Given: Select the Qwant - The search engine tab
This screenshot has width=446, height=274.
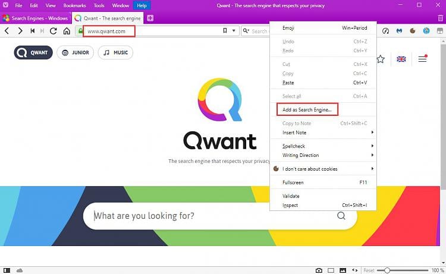Looking at the screenshot, I should click(x=108, y=18).
